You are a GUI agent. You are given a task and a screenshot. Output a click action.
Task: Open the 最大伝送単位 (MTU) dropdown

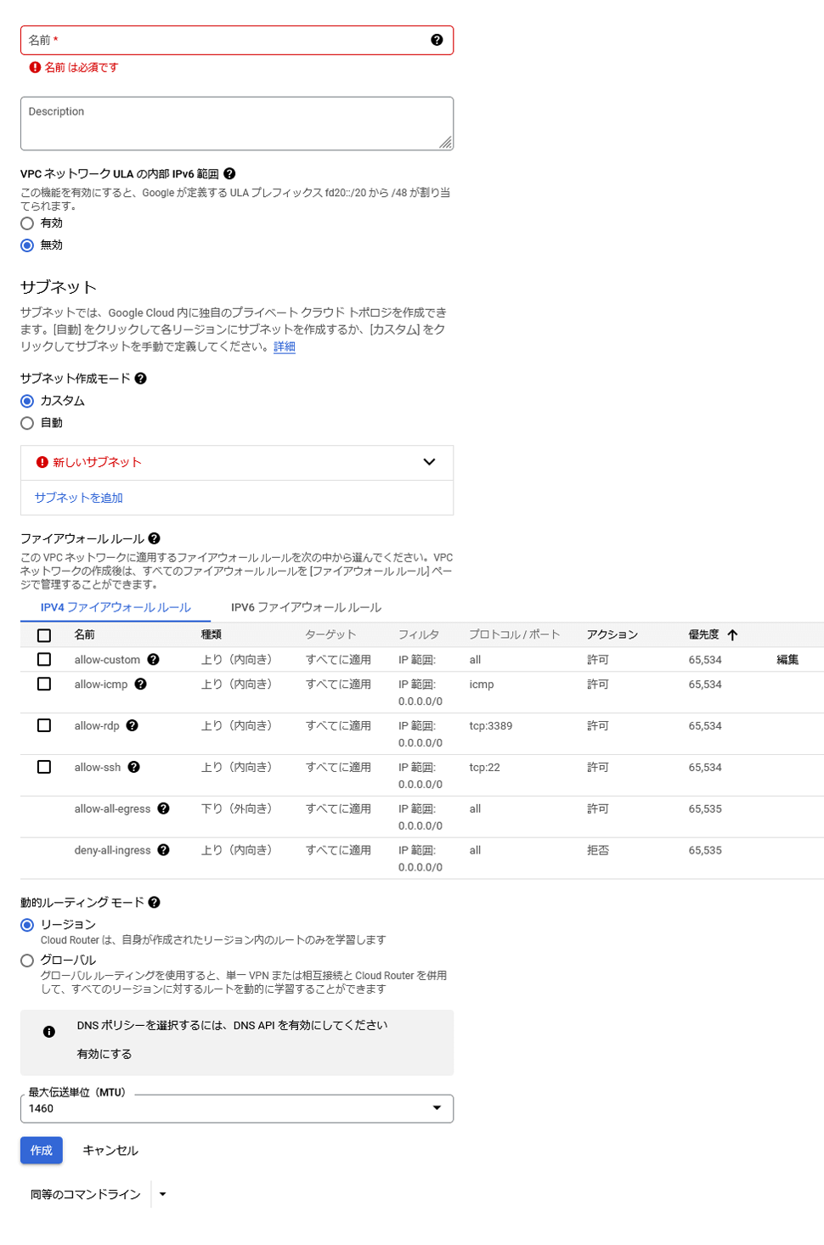coord(437,1108)
